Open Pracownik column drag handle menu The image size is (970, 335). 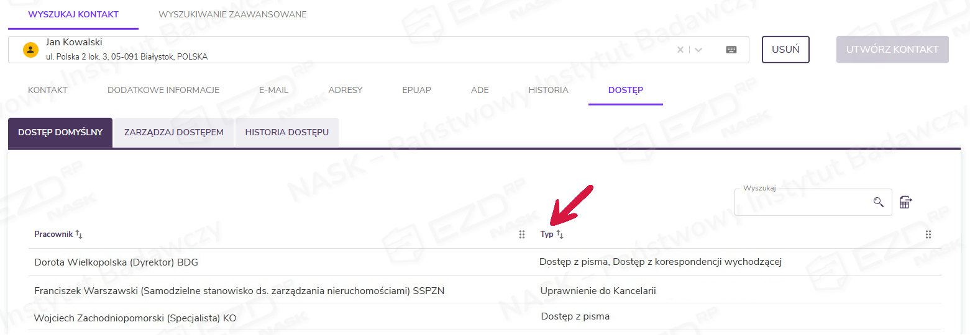(x=522, y=234)
